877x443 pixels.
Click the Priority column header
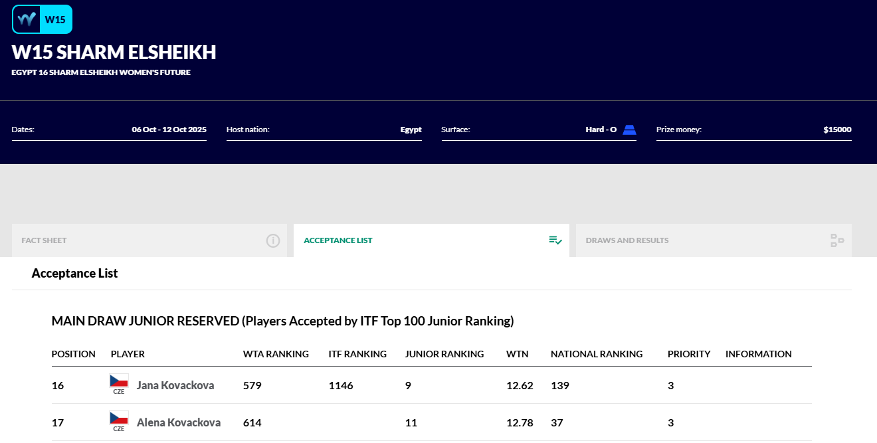(689, 354)
